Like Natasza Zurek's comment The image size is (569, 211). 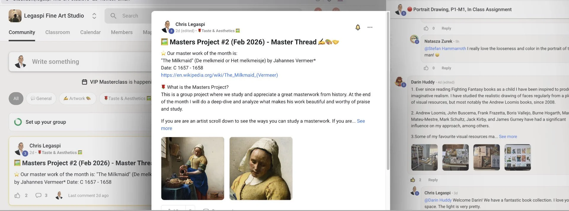[426, 68]
